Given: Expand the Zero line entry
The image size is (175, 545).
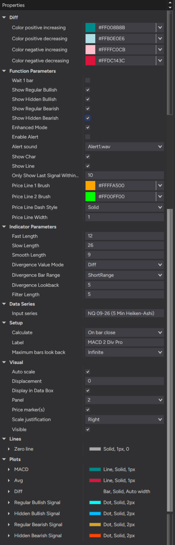Looking at the screenshot, I should coord(10,449).
